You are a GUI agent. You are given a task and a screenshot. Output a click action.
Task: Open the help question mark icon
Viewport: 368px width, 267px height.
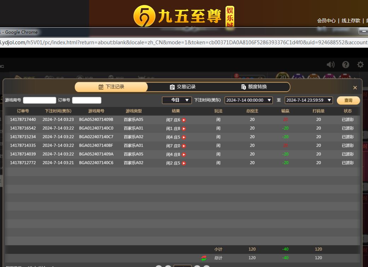[x=346, y=64]
